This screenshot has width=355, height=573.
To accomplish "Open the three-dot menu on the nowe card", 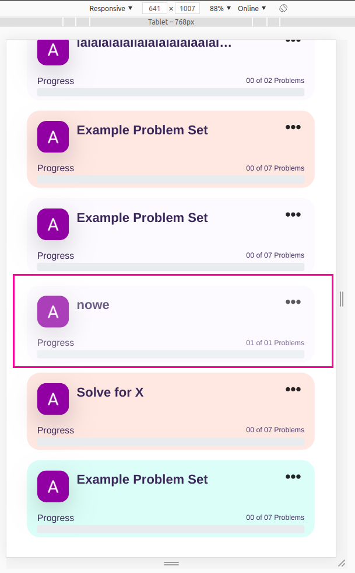I will [x=293, y=301].
